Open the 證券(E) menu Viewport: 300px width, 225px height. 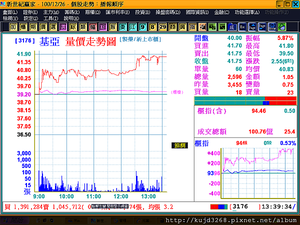(x=30, y=12)
